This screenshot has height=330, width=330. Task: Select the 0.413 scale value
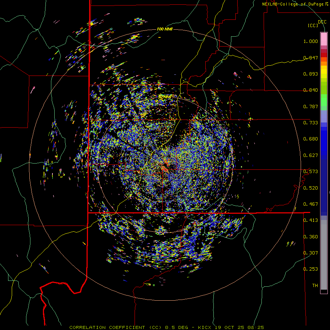pyautogui.click(x=311, y=220)
